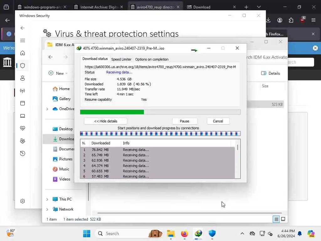Open Internet Archive logo icon
This screenshot has width=321, height=241.
tap(7, 62)
